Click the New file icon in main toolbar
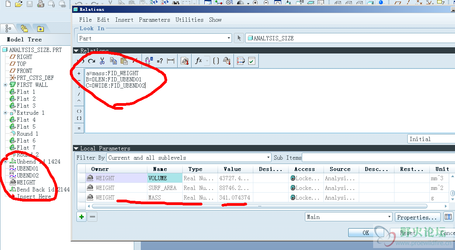The height and width of the screenshot is (250, 455). click(8, 4)
